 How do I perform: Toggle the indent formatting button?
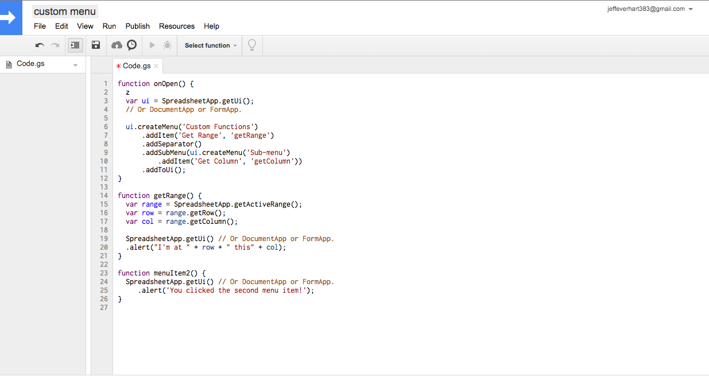coord(75,45)
